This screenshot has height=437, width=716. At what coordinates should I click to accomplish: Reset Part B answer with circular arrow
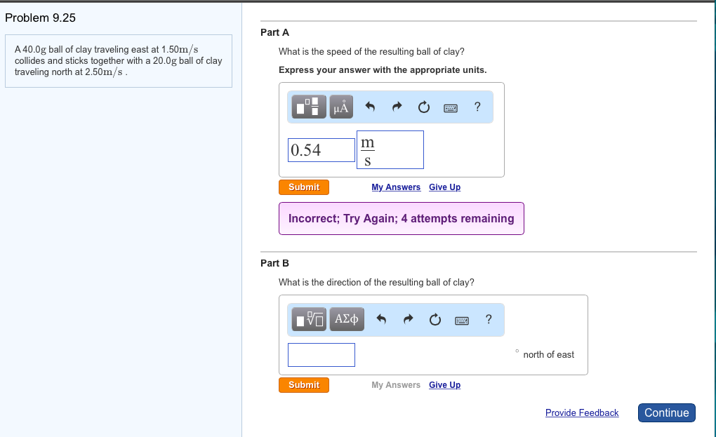tap(435, 320)
